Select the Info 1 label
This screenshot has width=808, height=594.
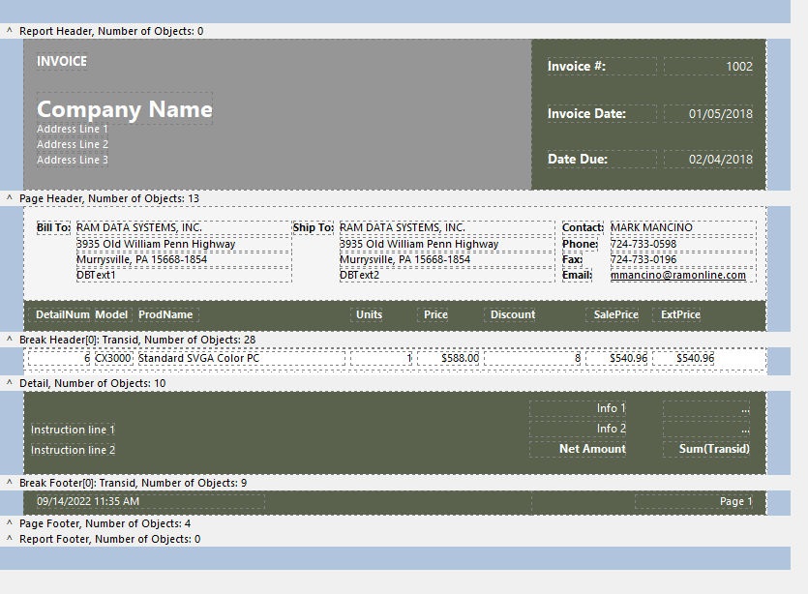[578, 408]
